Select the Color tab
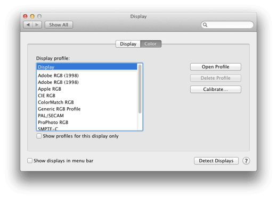The height and width of the screenshot is (199, 277). click(x=151, y=44)
